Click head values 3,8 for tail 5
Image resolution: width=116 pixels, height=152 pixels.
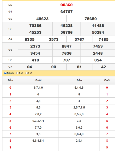[x=79, y=121]
